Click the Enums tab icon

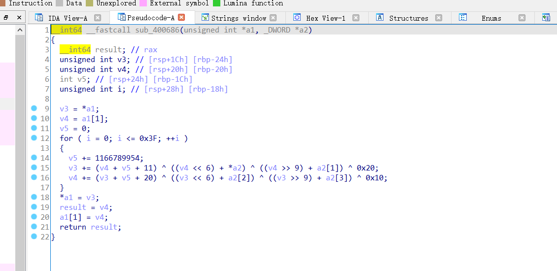tap(463, 18)
